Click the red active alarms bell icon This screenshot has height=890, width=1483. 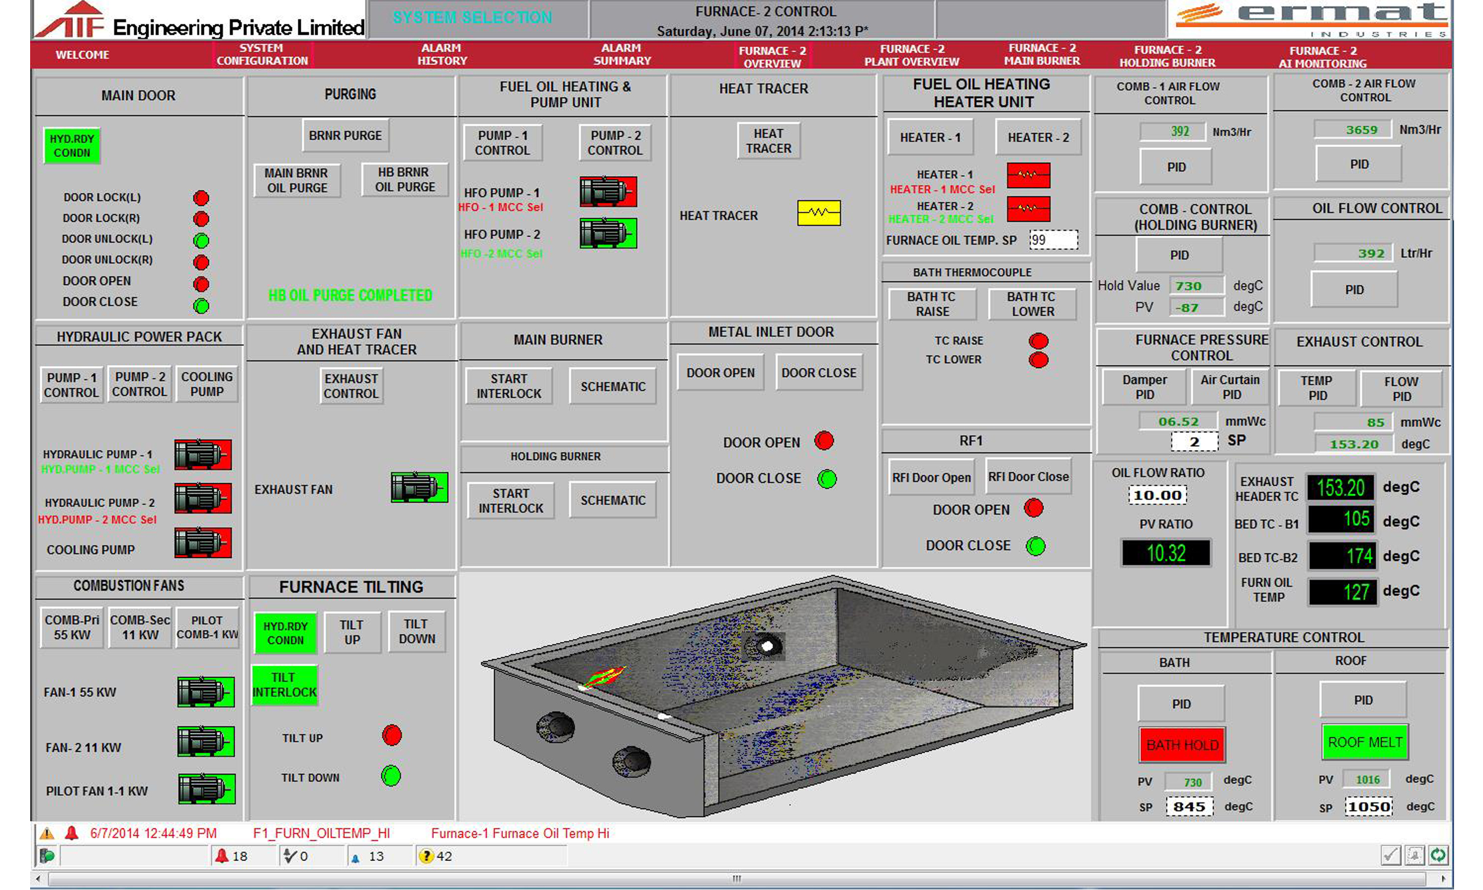click(222, 856)
